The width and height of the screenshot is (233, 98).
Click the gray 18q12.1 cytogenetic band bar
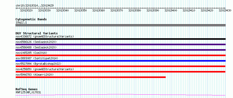pyautogui.click(x=120, y=25)
